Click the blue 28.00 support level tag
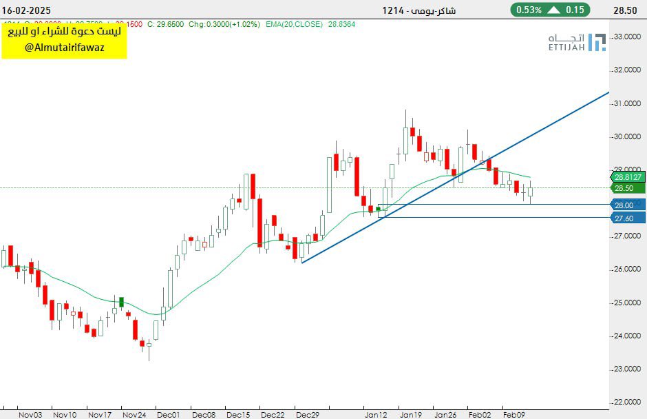 628,205
